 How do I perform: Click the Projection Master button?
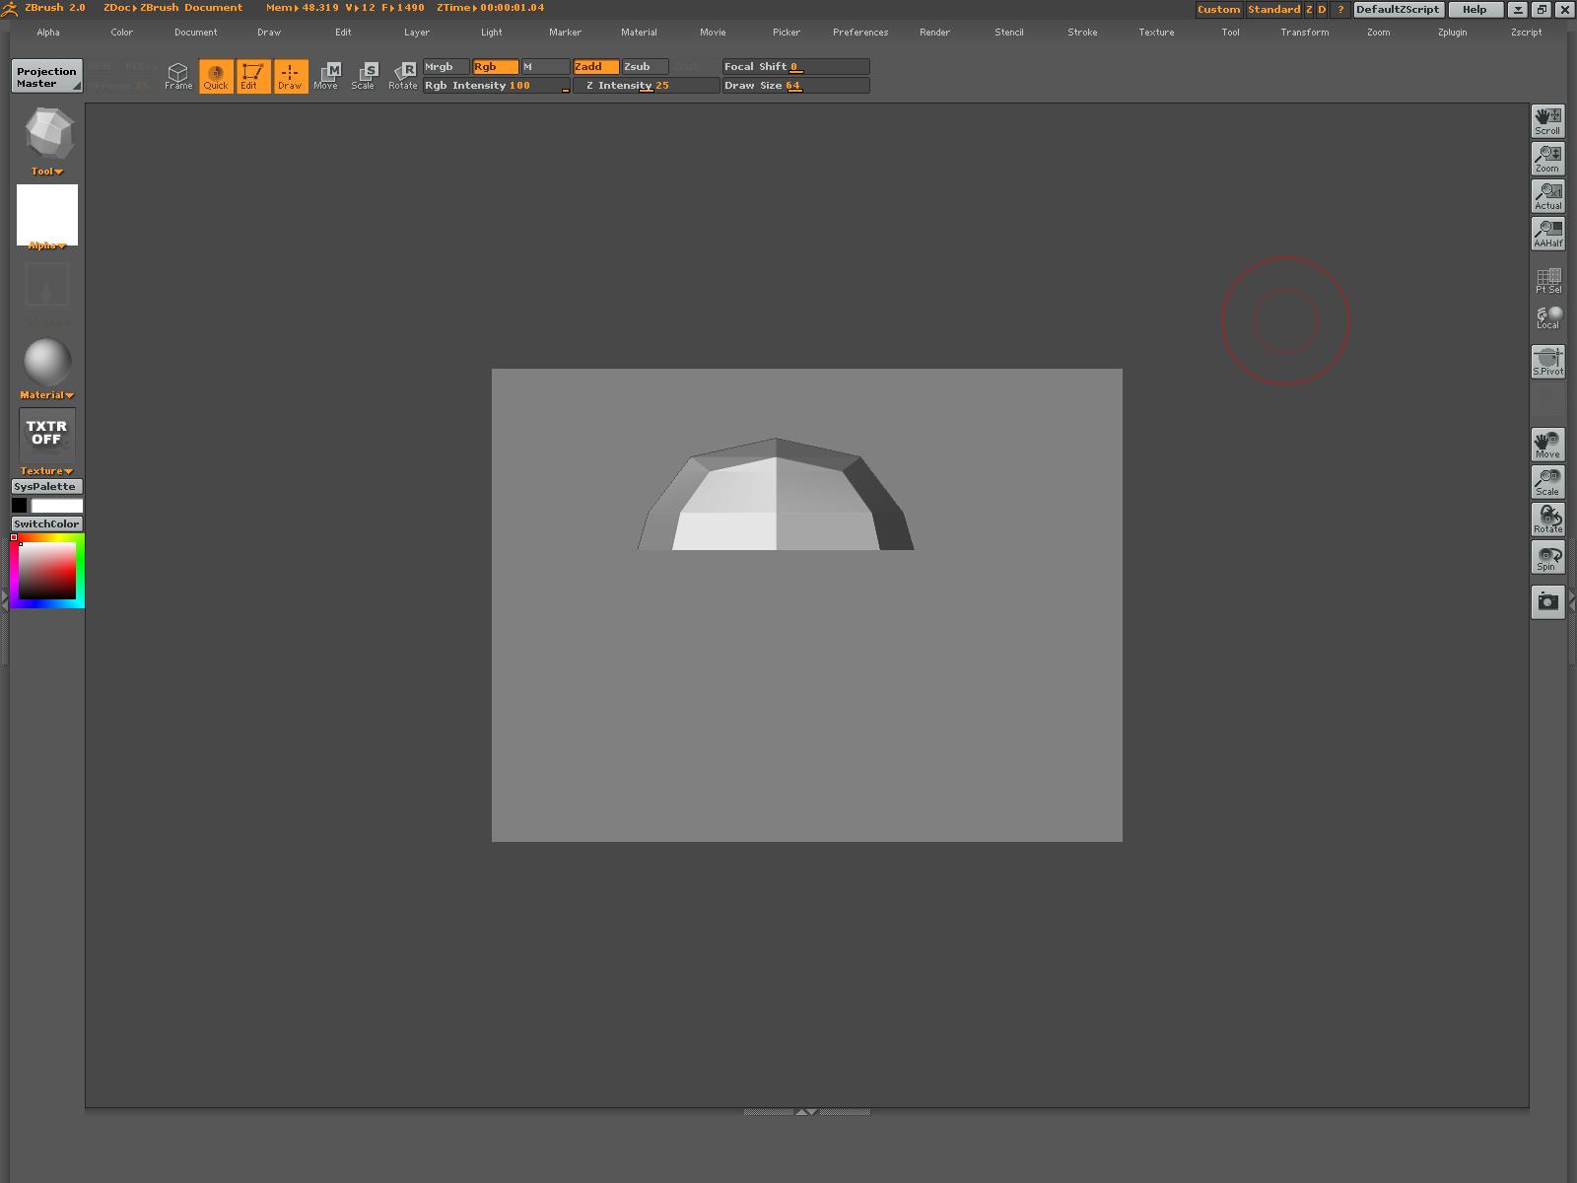pos(46,77)
